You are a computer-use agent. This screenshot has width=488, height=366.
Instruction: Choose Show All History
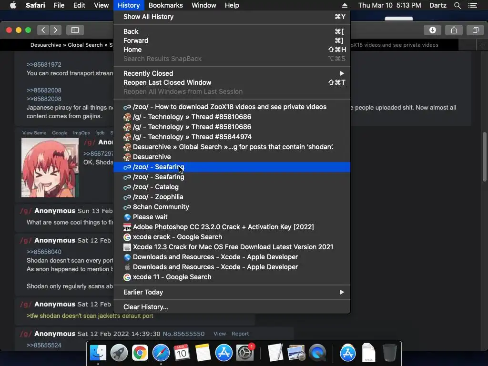tap(232, 17)
